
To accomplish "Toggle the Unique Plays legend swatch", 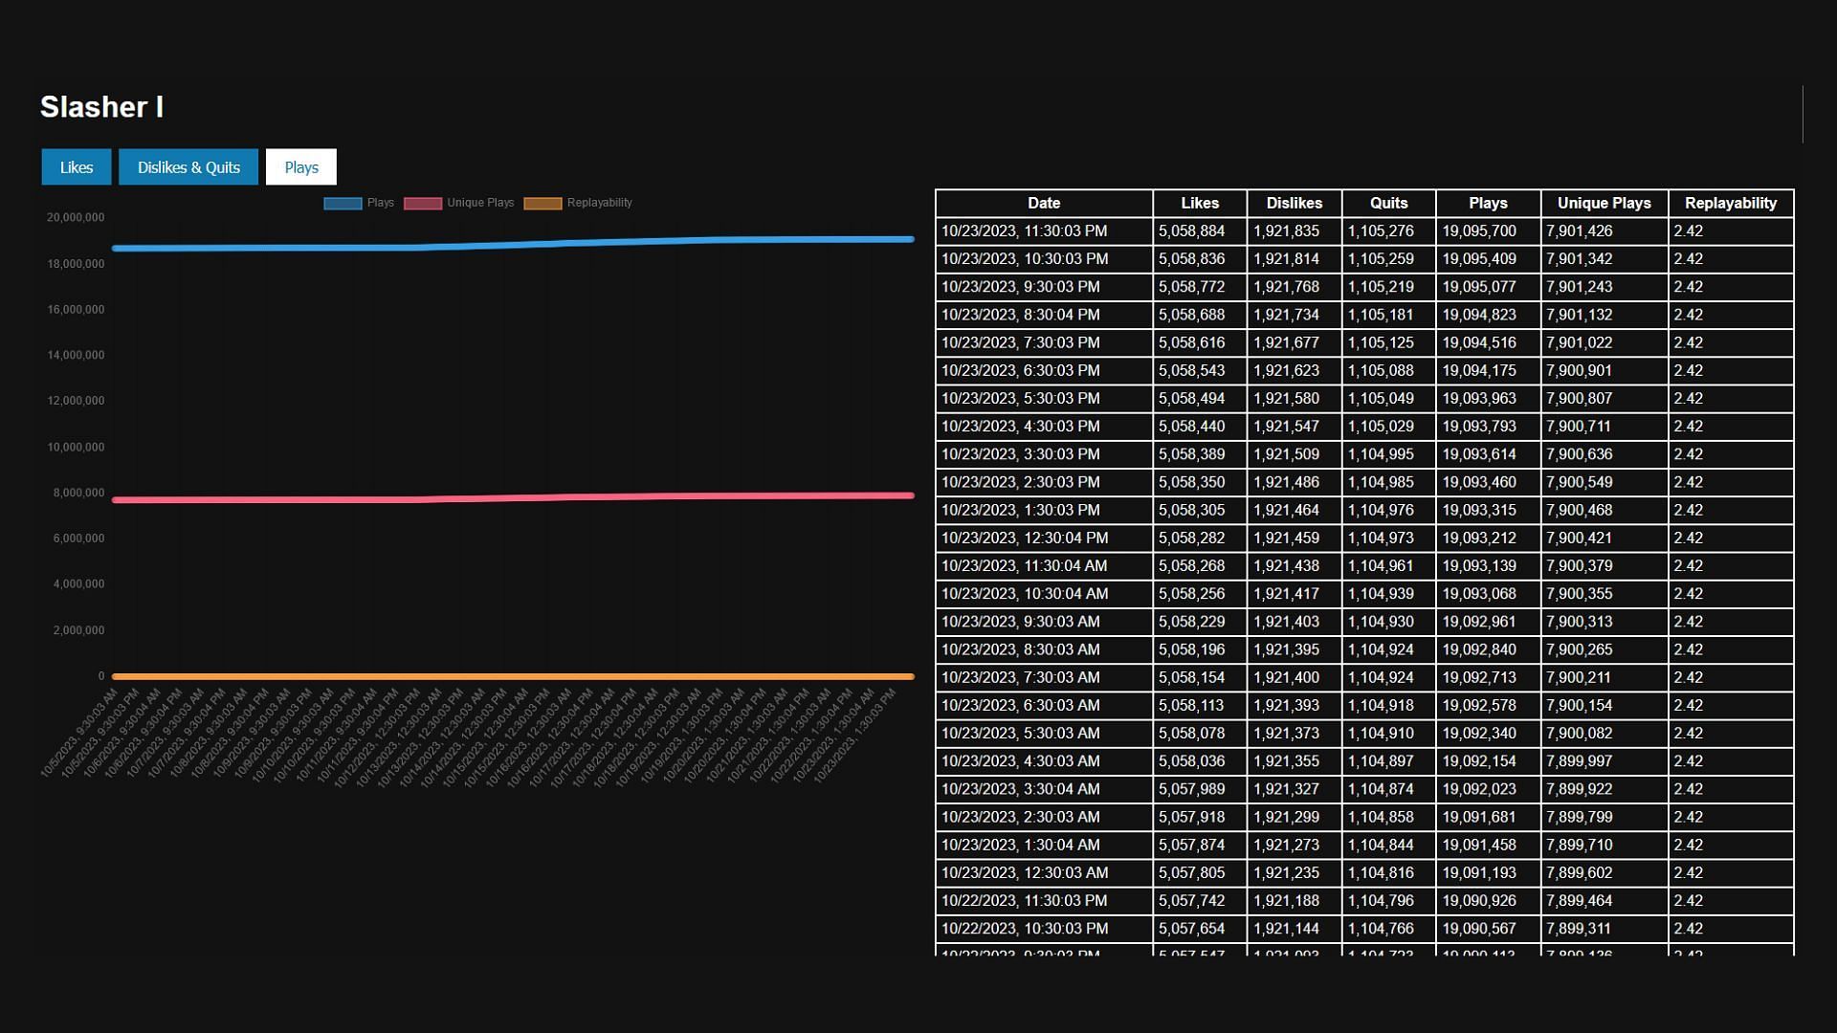I will pyautogui.click(x=423, y=204).
